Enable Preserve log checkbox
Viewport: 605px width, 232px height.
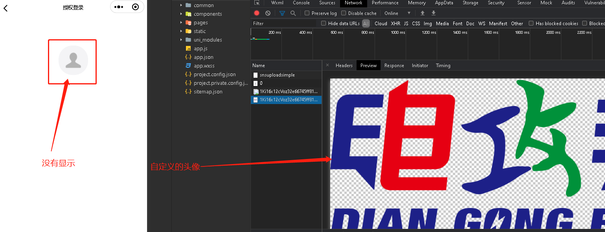[x=307, y=13]
